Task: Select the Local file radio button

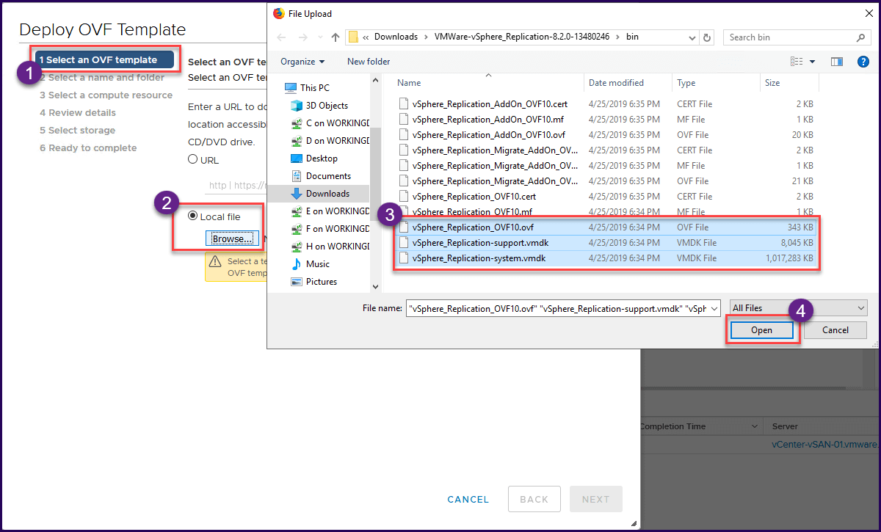Action: [192, 216]
